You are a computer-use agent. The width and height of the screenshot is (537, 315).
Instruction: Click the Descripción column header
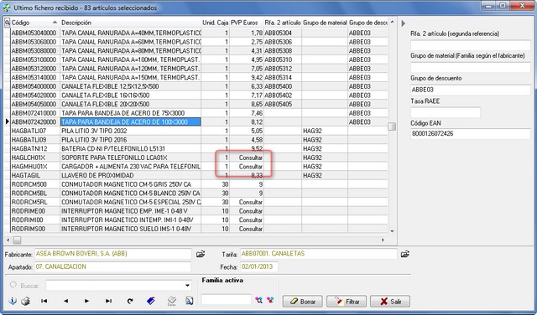pos(131,23)
